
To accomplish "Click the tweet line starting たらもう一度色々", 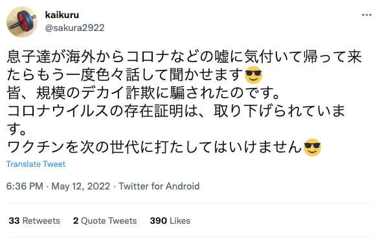I will (x=135, y=75).
